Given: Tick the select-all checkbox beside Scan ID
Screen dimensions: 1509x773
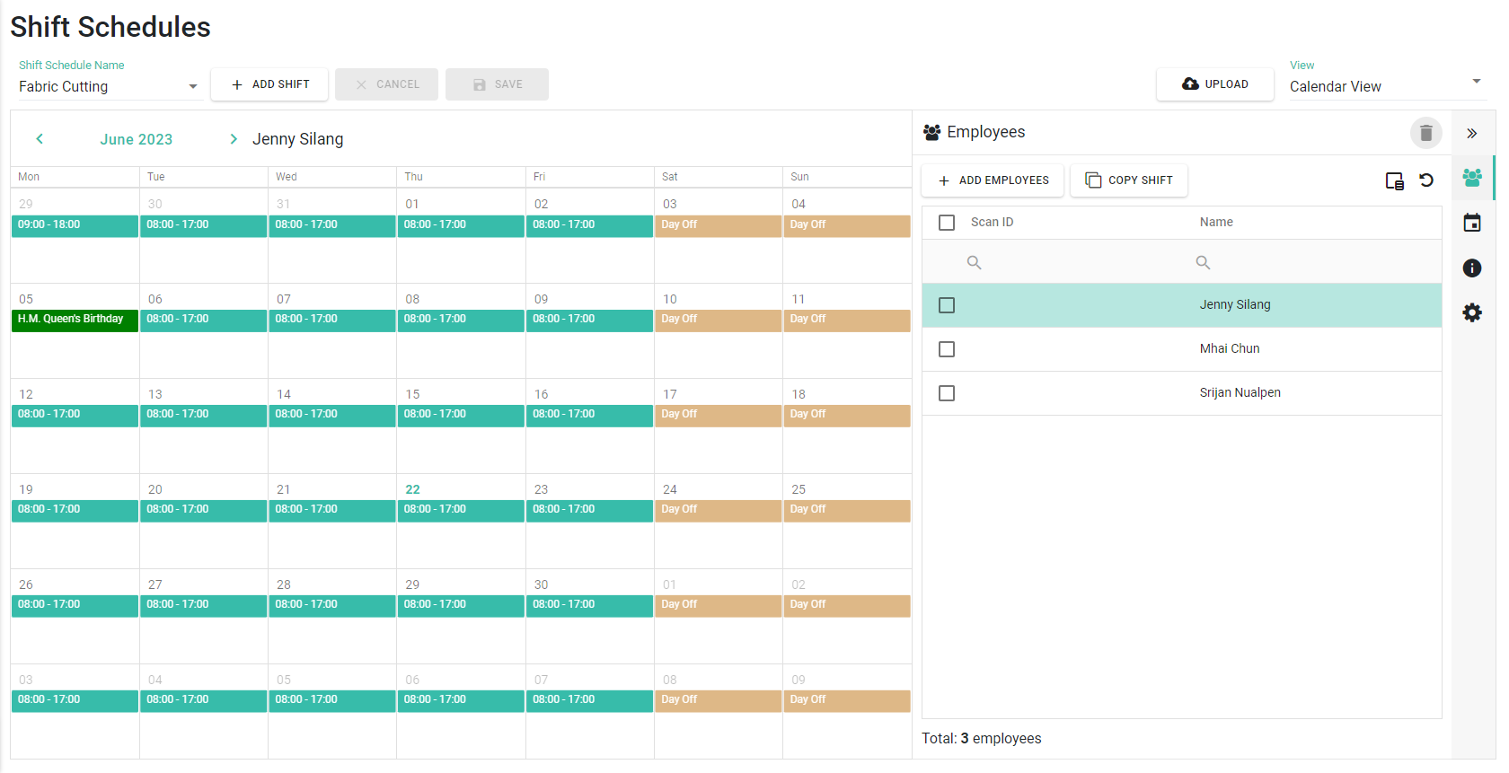Looking at the screenshot, I should 947,223.
